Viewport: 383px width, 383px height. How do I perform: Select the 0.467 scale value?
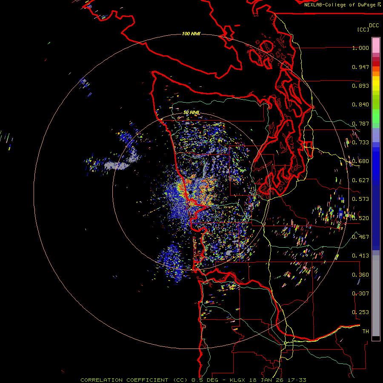(x=360, y=237)
